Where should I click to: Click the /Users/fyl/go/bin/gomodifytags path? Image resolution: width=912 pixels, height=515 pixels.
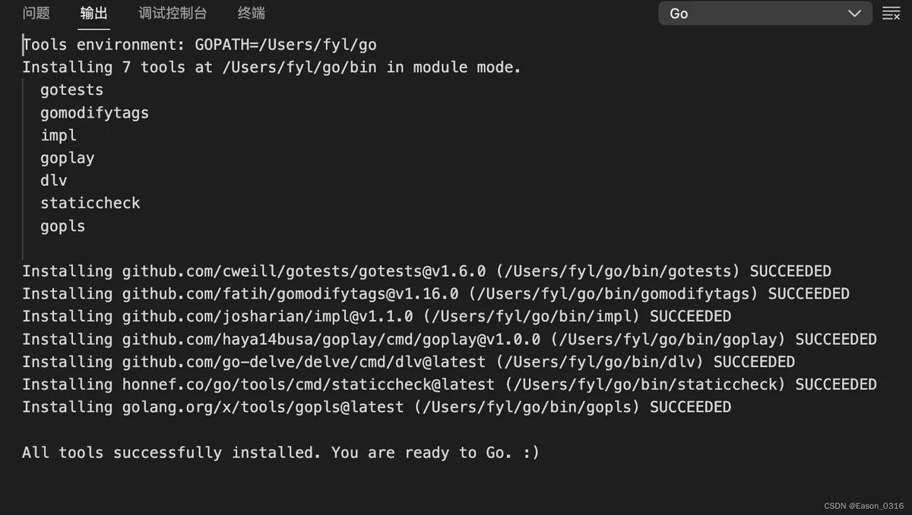(x=614, y=294)
